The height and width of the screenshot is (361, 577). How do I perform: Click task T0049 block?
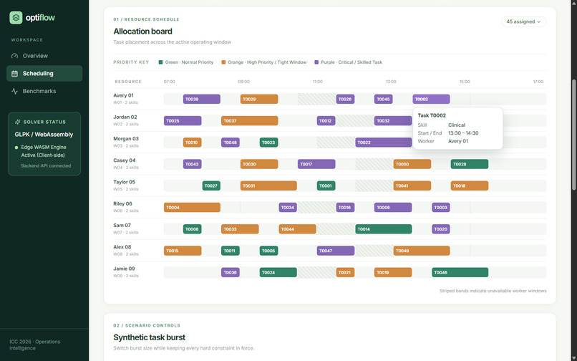coord(422,251)
